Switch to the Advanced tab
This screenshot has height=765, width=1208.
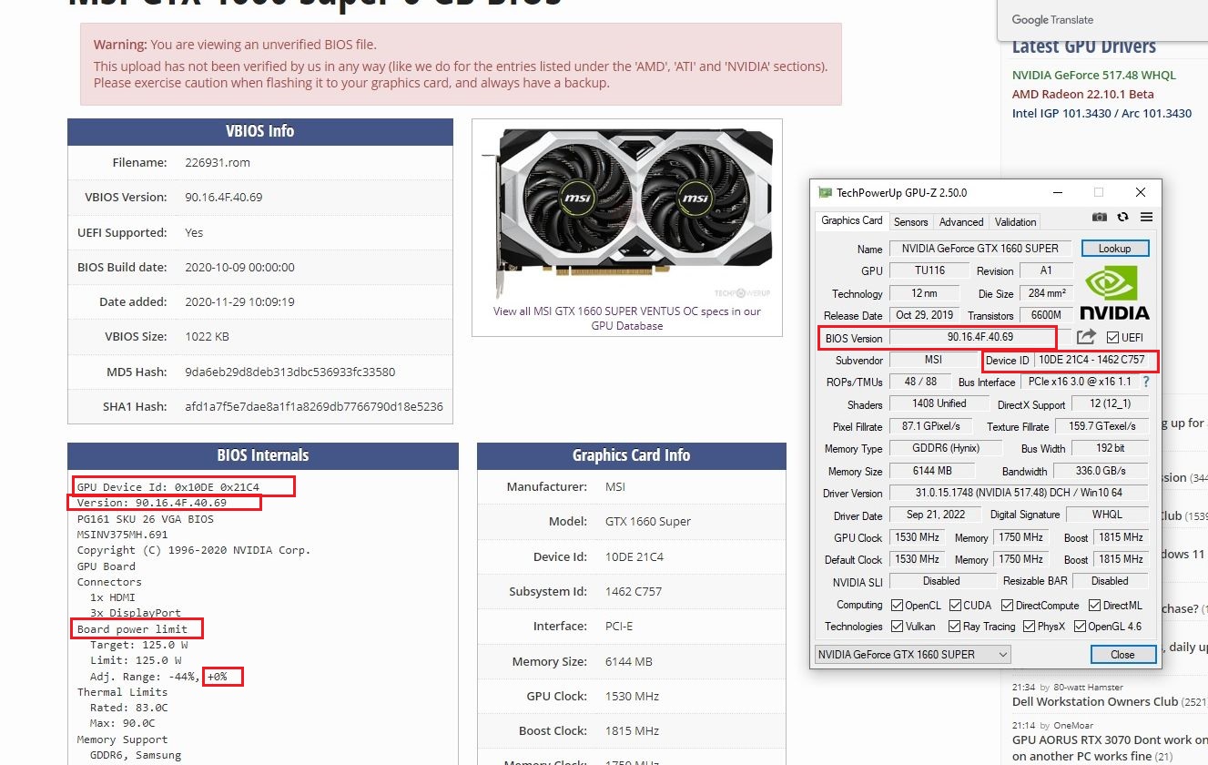pyautogui.click(x=961, y=221)
